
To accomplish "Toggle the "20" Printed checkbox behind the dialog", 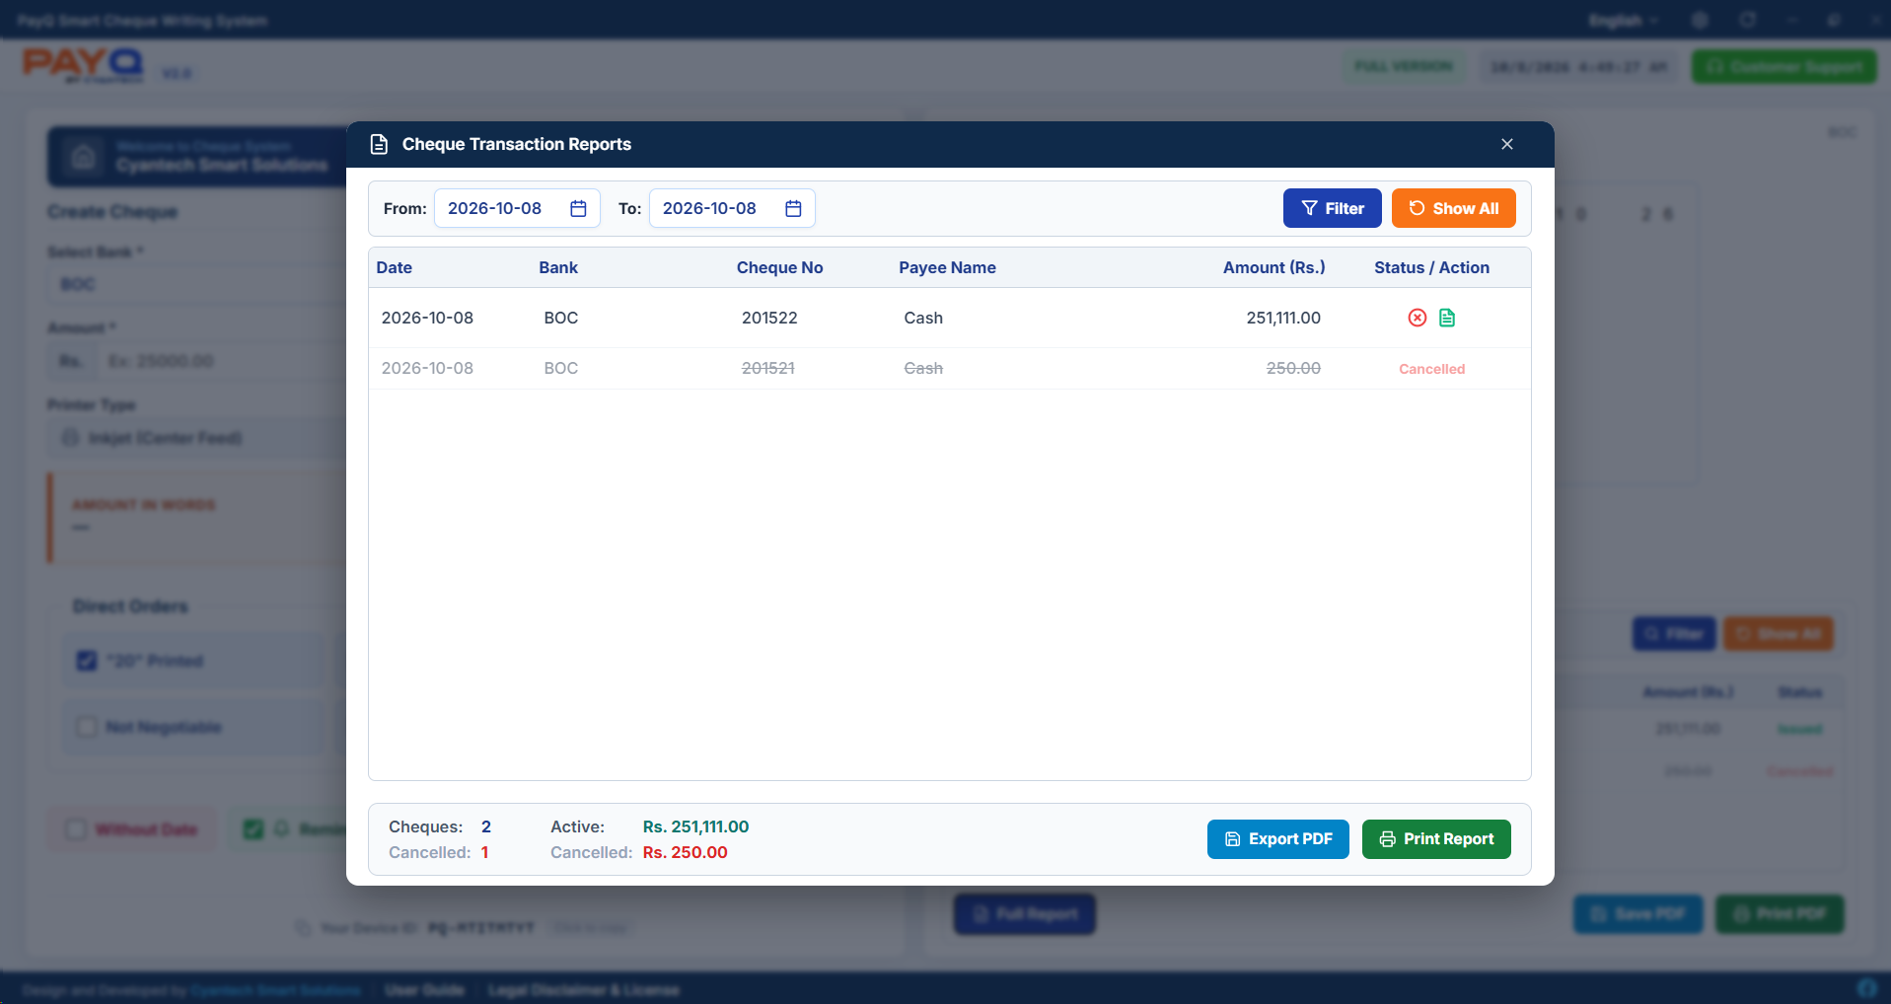I will [87, 661].
